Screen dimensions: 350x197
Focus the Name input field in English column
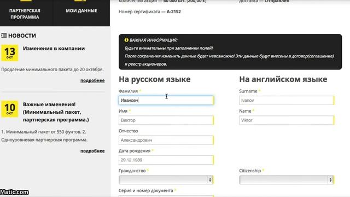(x=287, y=120)
